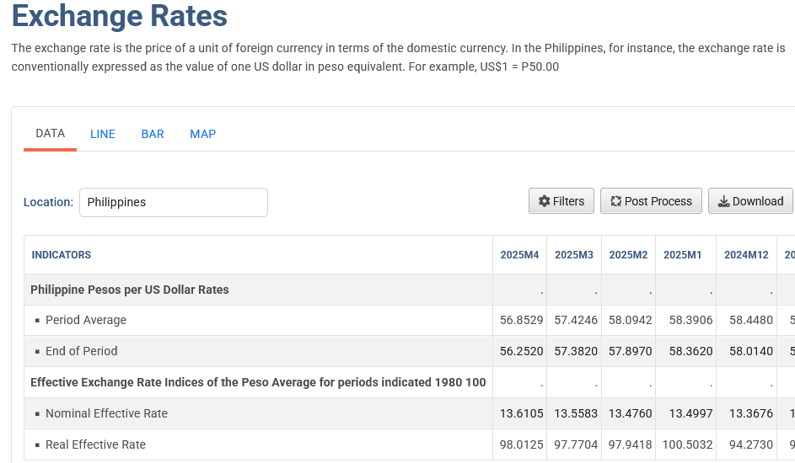Switch to the LINE tab
This screenshot has height=463, width=795.
[x=102, y=134]
